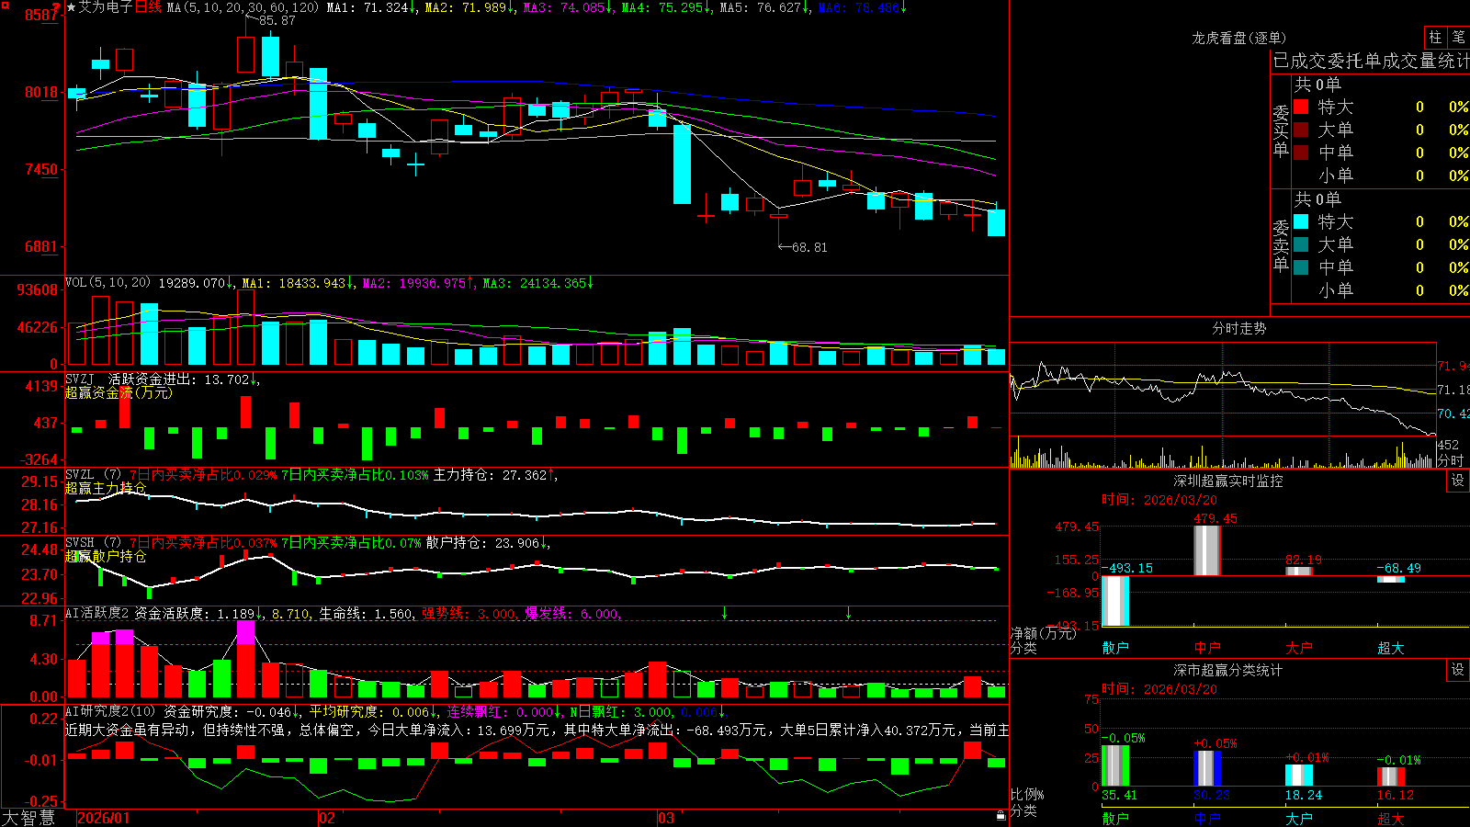Viewport: 1470px width, 827px height.
Task: Click the red 日线 period label
Action: [148, 7]
